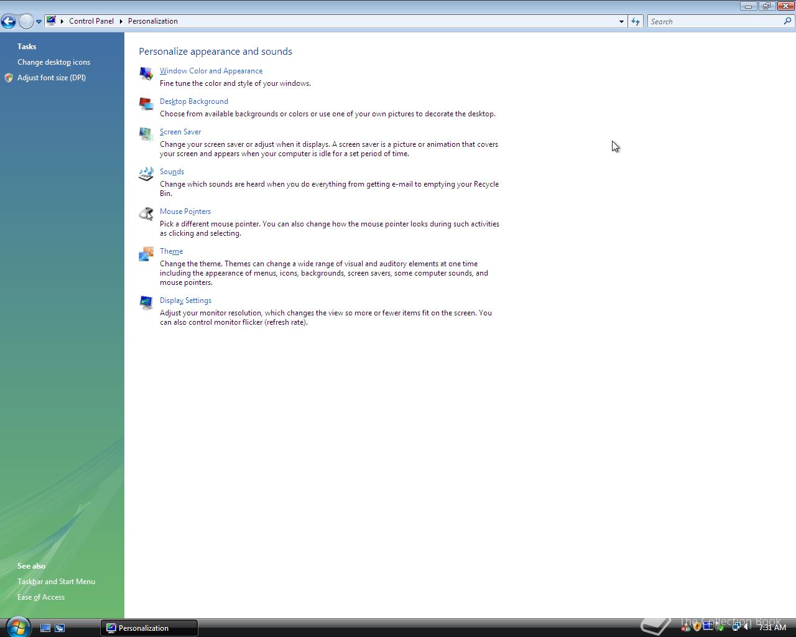
Task: Click Personalization taskbar button
Action: pos(149,628)
